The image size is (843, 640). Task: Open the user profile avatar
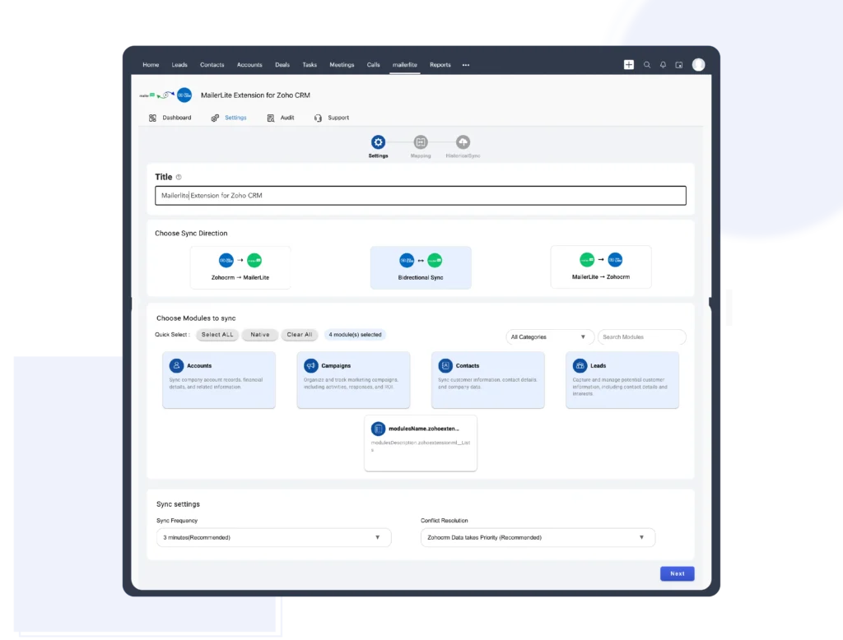pos(698,63)
